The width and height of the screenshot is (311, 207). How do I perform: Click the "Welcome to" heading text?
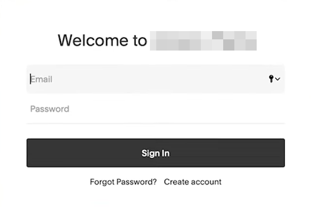pyautogui.click(x=102, y=40)
